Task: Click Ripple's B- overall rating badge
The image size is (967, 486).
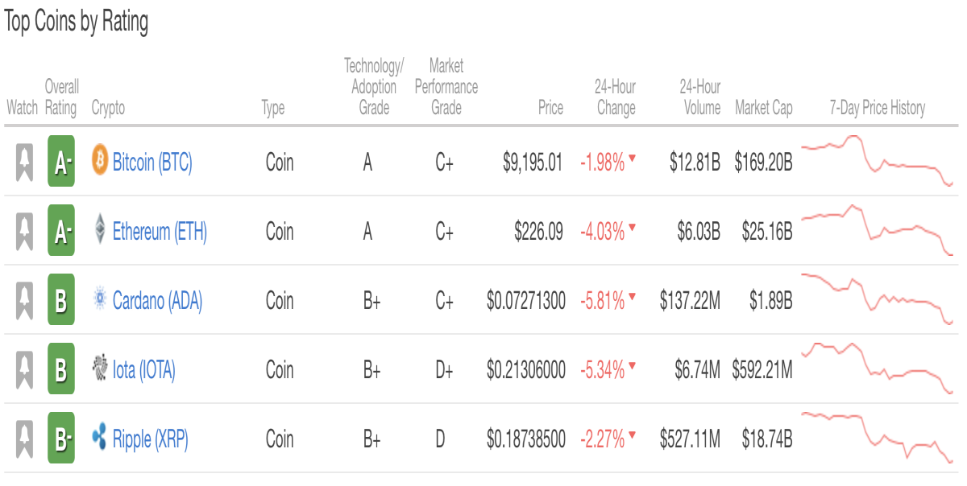Action: coord(61,439)
